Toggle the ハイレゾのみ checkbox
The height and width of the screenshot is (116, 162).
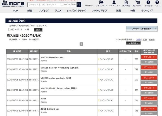pos(62,4)
